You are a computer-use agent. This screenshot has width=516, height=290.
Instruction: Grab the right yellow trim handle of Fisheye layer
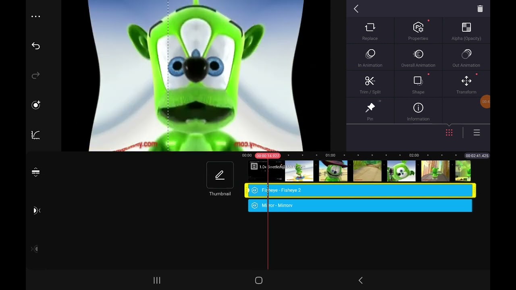point(474,191)
